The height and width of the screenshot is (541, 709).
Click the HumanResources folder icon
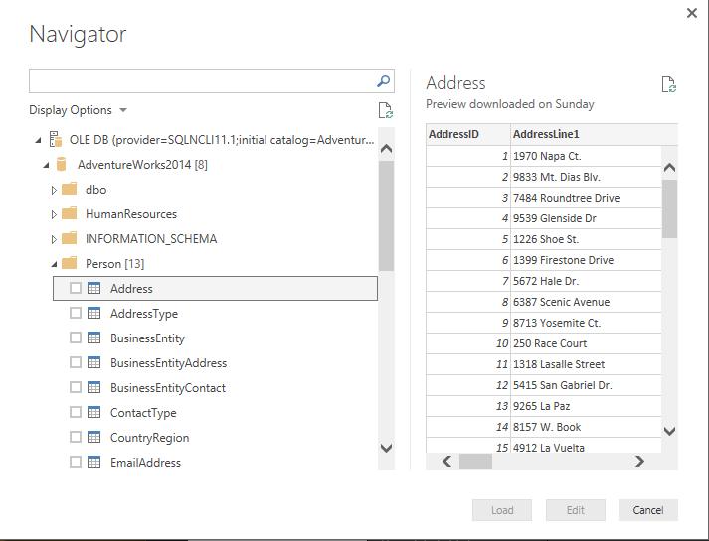click(x=69, y=213)
